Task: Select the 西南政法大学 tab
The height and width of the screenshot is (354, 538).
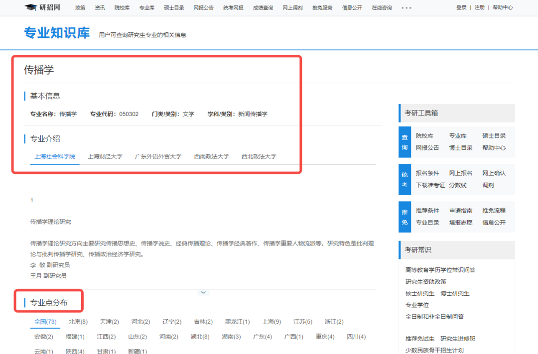Action: tap(212, 156)
